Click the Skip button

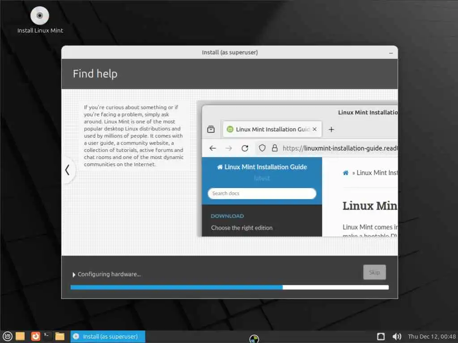(374, 272)
